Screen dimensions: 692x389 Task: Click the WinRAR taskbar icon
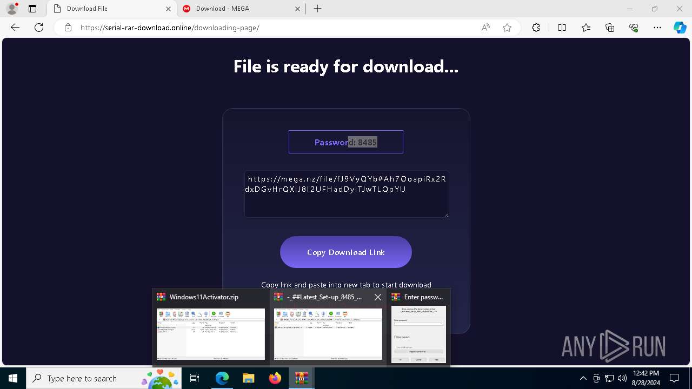pyautogui.click(x=301, y=378)
